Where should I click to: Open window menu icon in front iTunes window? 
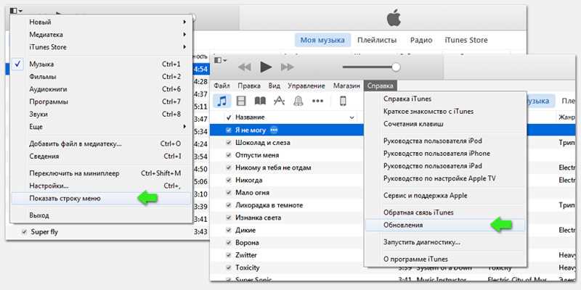(x=220, y=60)
